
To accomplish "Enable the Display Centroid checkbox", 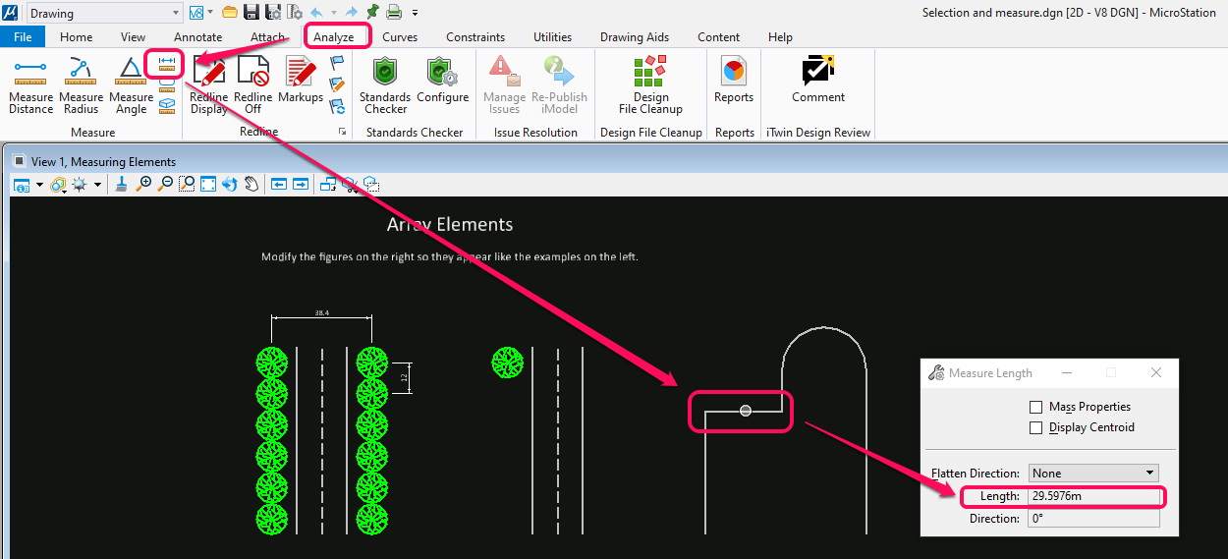I will [x=1035, y=427].
